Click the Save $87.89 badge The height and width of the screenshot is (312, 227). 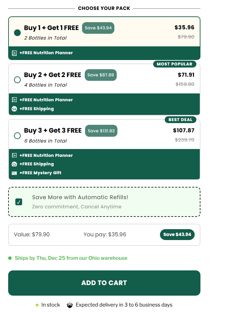[100, 75]
